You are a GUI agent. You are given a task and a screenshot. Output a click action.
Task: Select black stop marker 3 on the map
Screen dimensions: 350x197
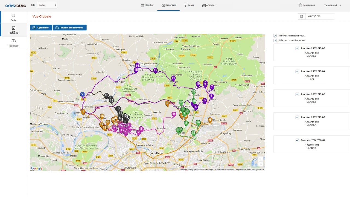pos(118,109)
